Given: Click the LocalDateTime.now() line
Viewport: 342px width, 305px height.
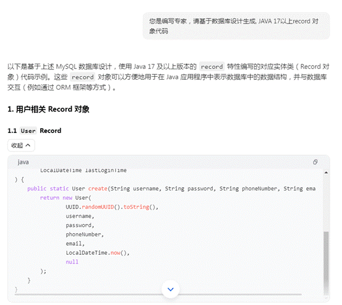Looking at the screenshot, I should pos(98,253).
